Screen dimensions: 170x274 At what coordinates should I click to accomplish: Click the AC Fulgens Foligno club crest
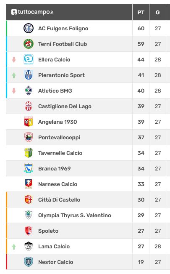(x=29, y=28)
